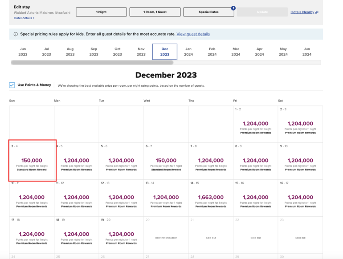Open the Special Rates options
The height and width of the screenshot is (259, 343).
[208, 12]
